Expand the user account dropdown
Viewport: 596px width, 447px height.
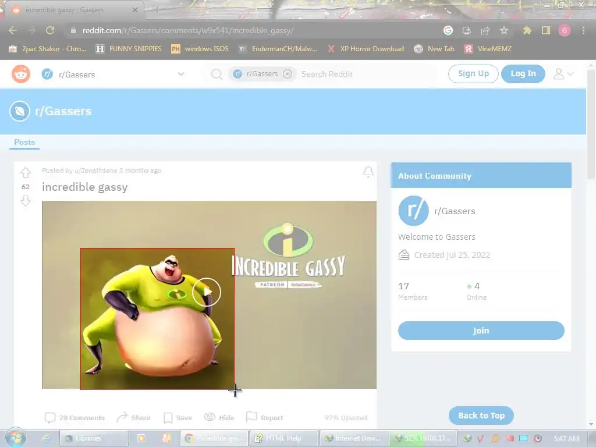tap(563, 74)
